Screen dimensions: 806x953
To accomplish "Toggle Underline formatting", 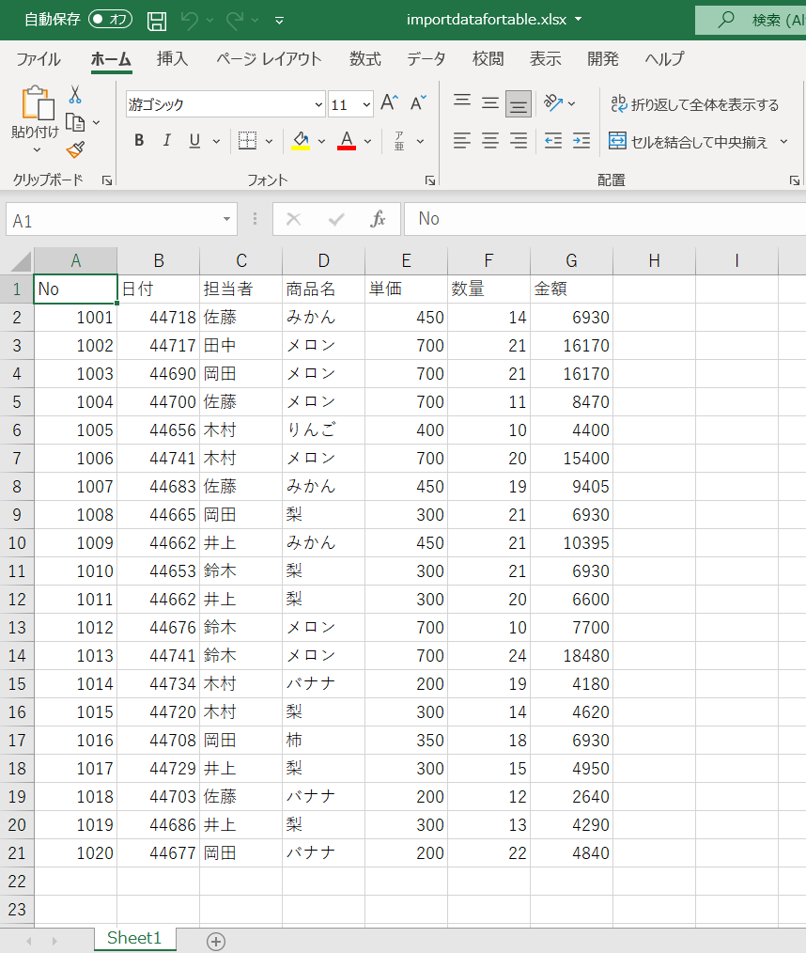I will pos(194,141).
